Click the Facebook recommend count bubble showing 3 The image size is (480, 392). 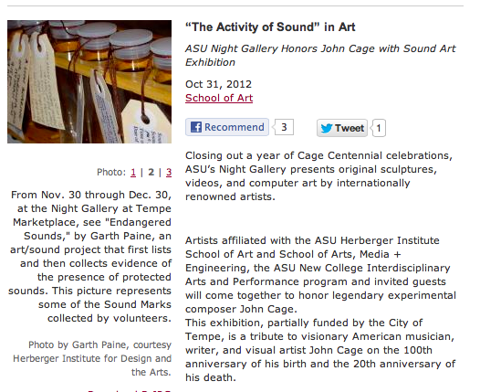284,127
